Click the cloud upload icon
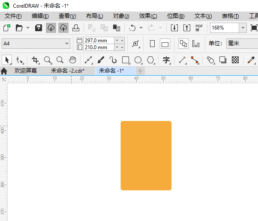The width and height of the screenshot is (258, 221). tap(63, 28)
